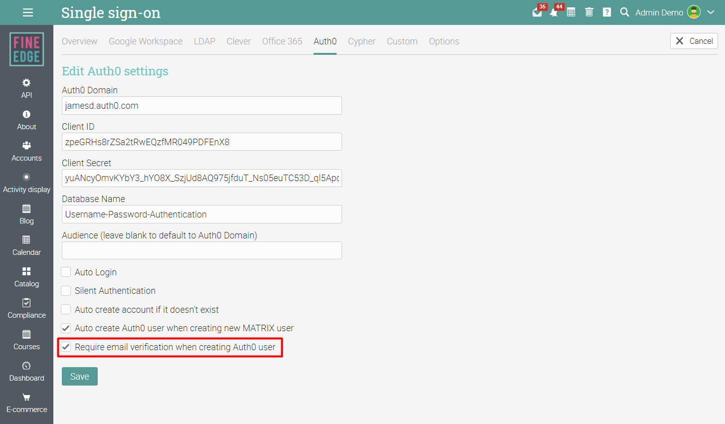Enable the Silent Authentication checkbox

66,291
